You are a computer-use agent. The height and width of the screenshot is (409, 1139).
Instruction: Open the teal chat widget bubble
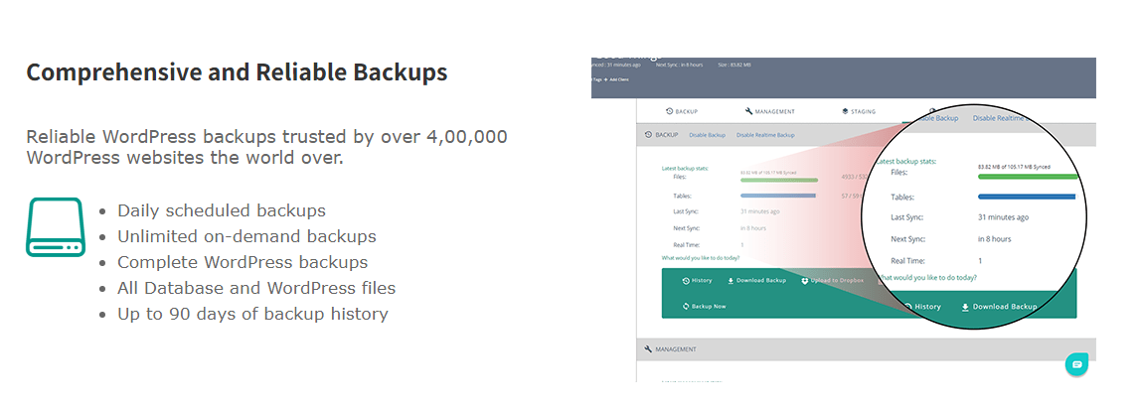click(1076, 364)
